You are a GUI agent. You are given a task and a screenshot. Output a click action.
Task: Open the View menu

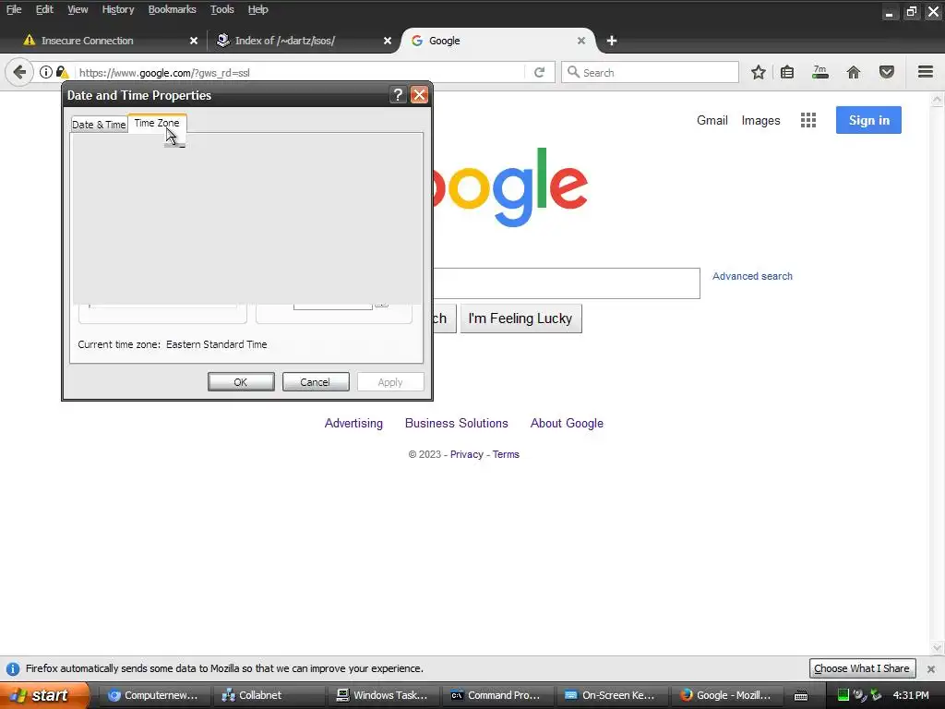point(78,9)
